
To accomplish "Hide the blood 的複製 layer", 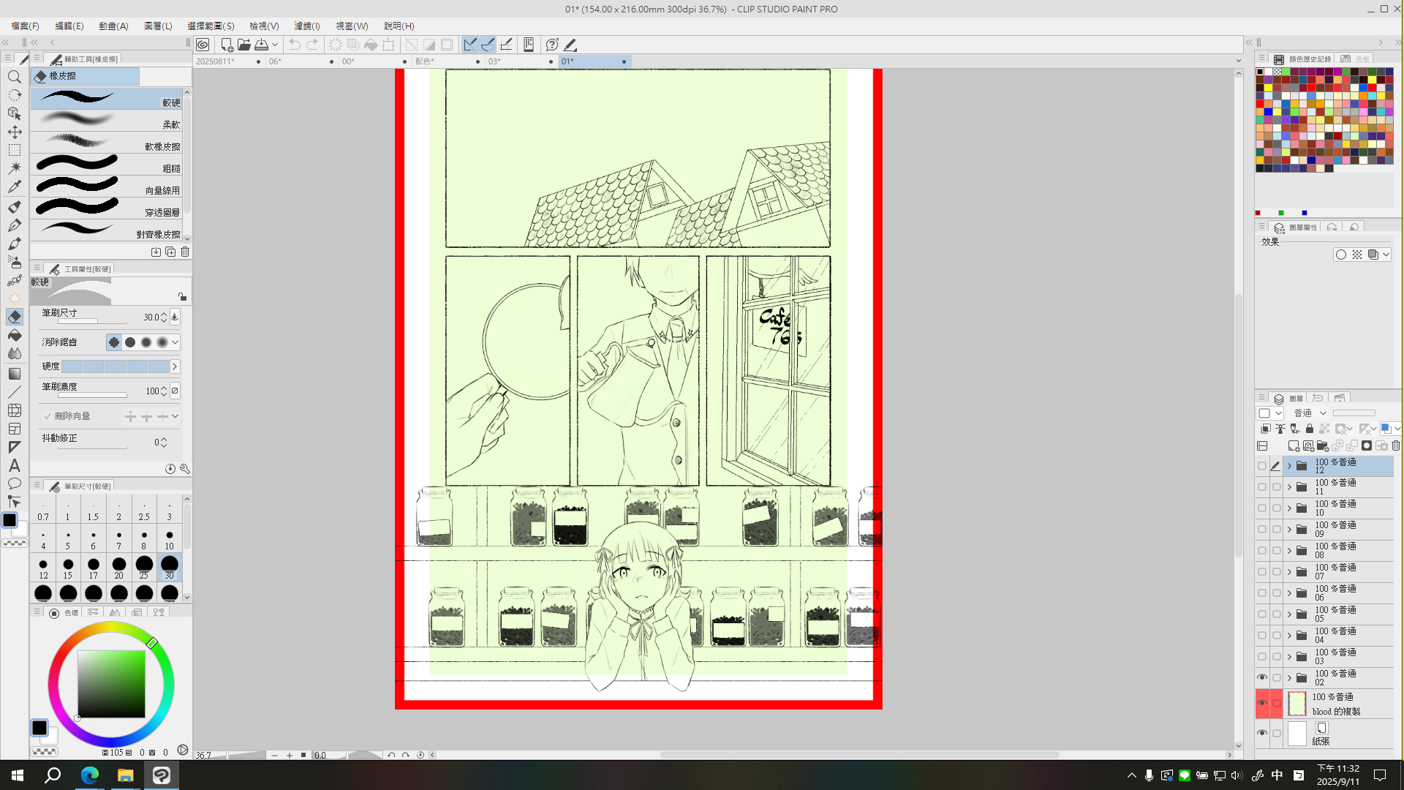I will tap(1261, 703).
